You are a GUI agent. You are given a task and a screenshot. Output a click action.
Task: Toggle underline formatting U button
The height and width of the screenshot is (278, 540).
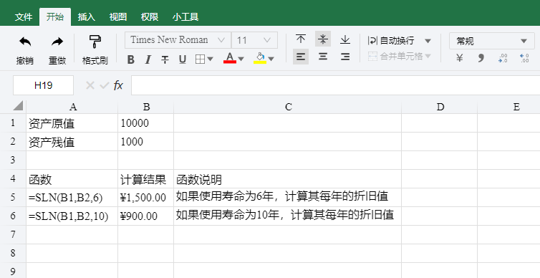coord(183,59)
